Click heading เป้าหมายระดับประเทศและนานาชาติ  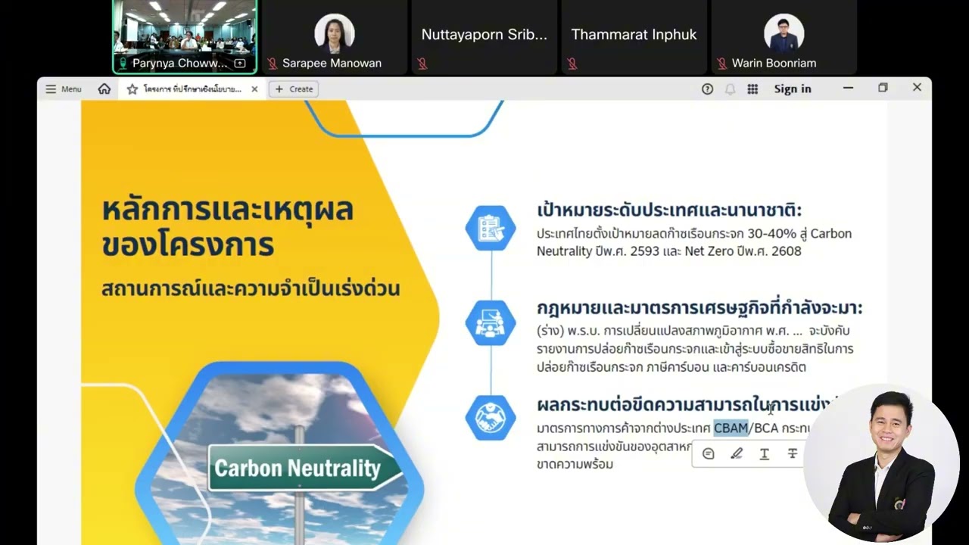click(x=669, y=210)
